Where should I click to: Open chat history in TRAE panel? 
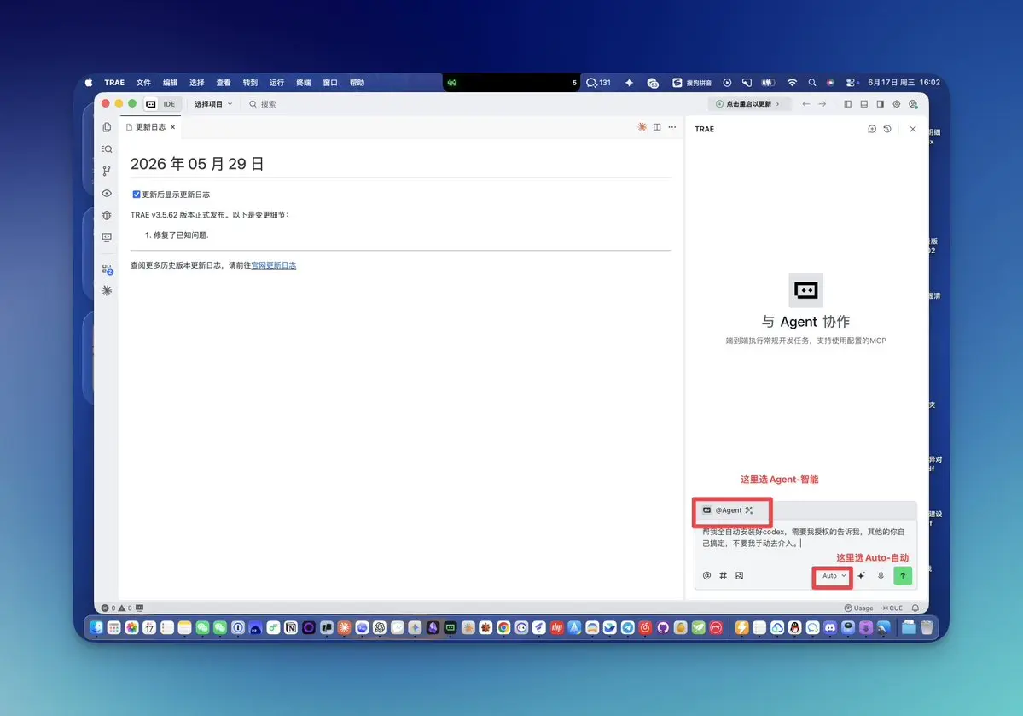887,129
